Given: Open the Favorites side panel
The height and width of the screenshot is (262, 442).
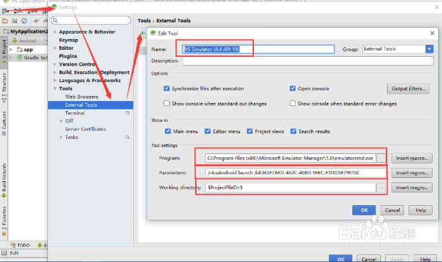Looking at the screenshot, I should coord(4,221).
